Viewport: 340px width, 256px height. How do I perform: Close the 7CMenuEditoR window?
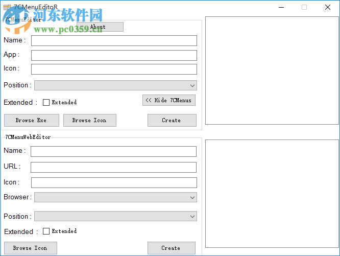[328, 7]
